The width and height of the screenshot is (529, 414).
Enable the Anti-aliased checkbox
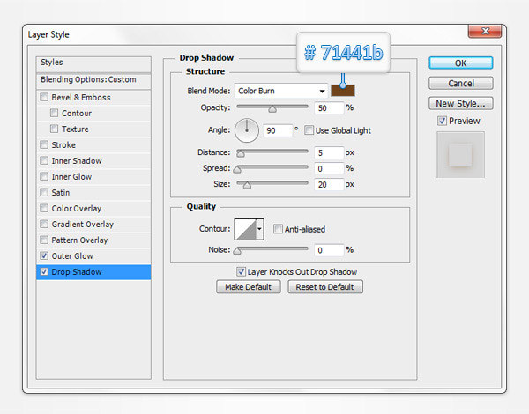(x=279, y=229)
